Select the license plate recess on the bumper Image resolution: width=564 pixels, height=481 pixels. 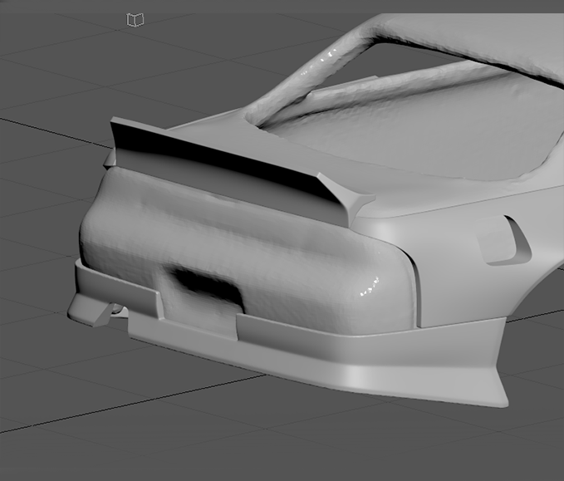(204, 287)
